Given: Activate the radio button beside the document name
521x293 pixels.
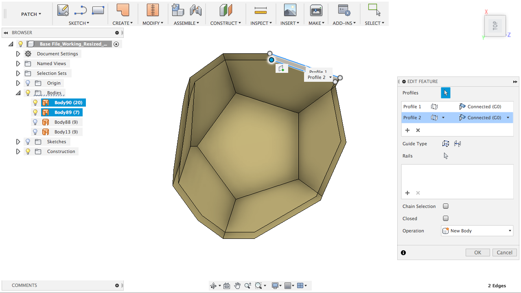Looking at the screenshot, I should pyautogui.click(x=116, y=44).
